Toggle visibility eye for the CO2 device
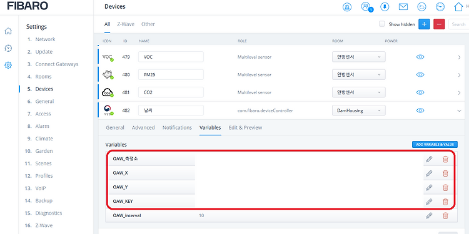Viewport: 469px width, 234px height. [420, 92]
